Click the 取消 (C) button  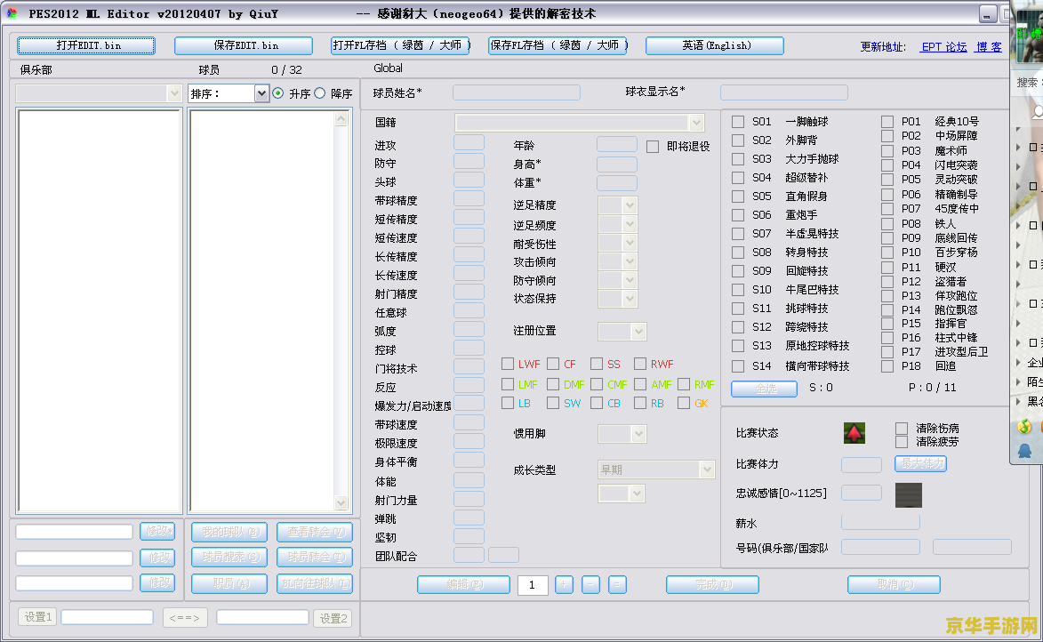pyautogui.click(x=894, y=585)
